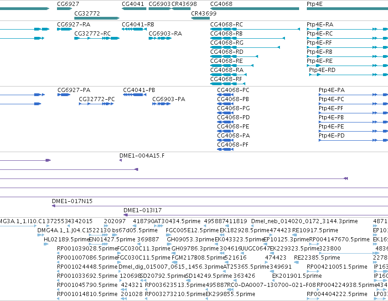Select transcript Ptp4E-RA
The height and width of the screenshot is (301, 388).
coord(347,29)
